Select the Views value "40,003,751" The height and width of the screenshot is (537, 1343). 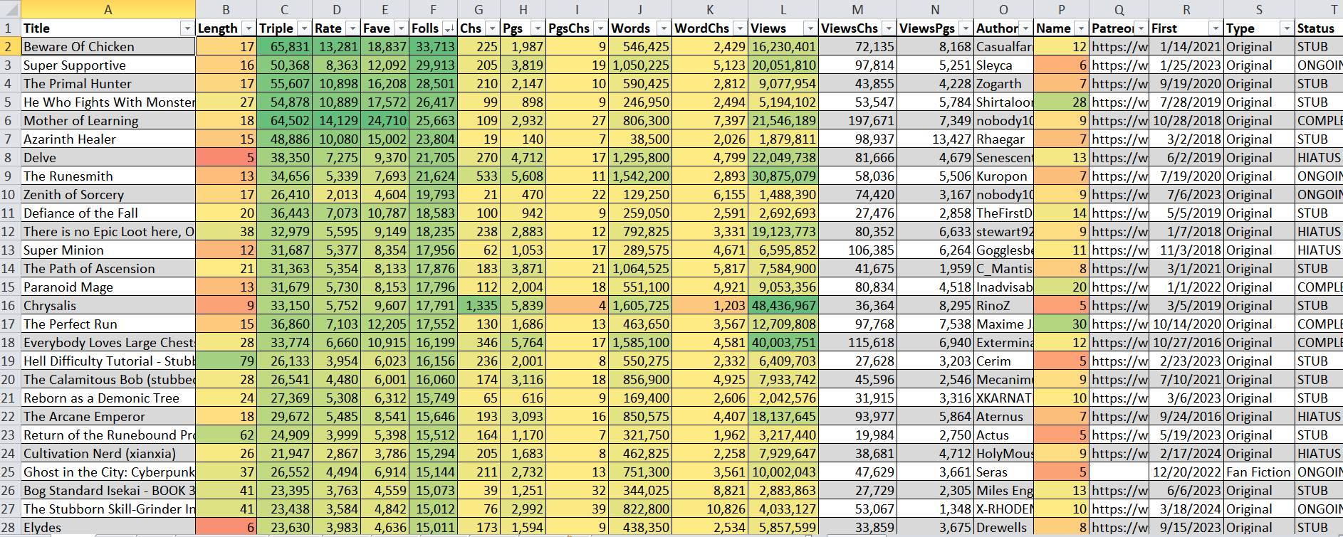coord(783,343)
